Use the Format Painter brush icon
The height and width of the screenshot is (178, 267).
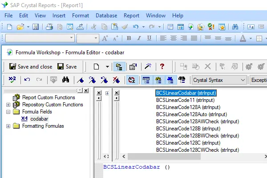click(125, 27)
